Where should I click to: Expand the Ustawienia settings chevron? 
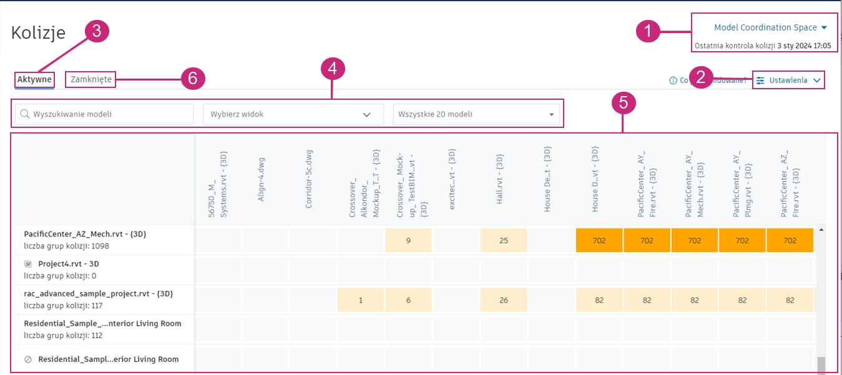(816, 80)
